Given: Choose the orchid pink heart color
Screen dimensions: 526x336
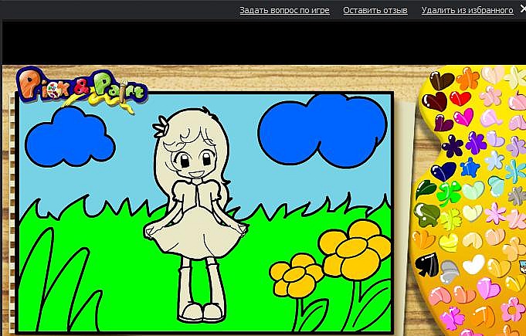Looking at the screenshot, I should (x=488, y=287).
